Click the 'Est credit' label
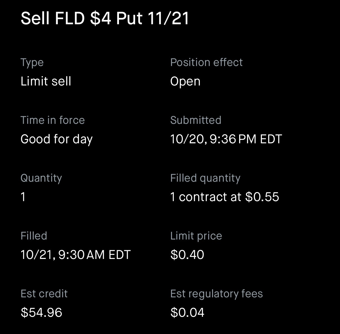Viewport: 340px width, 334px height. pyautogui.click(x=44, y=294)
